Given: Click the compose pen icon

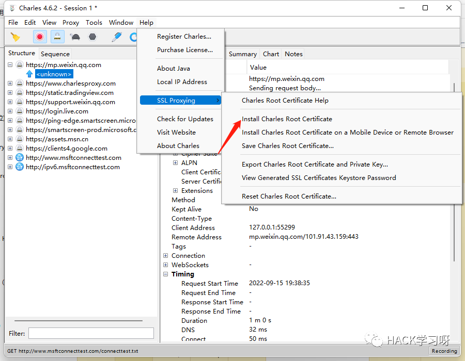Looking at the screenshot, I should pyautogui.click(x=117, y=37).
